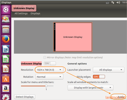Click the pink Unknown Display label above Resolution
This screenshot has width=127, height=100.
point(31,64)
